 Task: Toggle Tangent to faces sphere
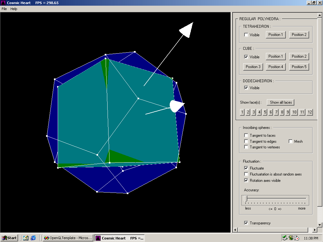246,135
